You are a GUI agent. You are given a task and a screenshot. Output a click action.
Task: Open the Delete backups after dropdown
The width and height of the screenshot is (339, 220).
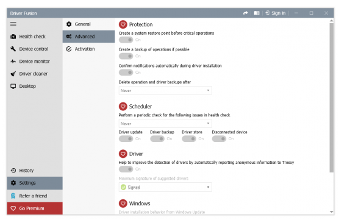tap(165, 91)
